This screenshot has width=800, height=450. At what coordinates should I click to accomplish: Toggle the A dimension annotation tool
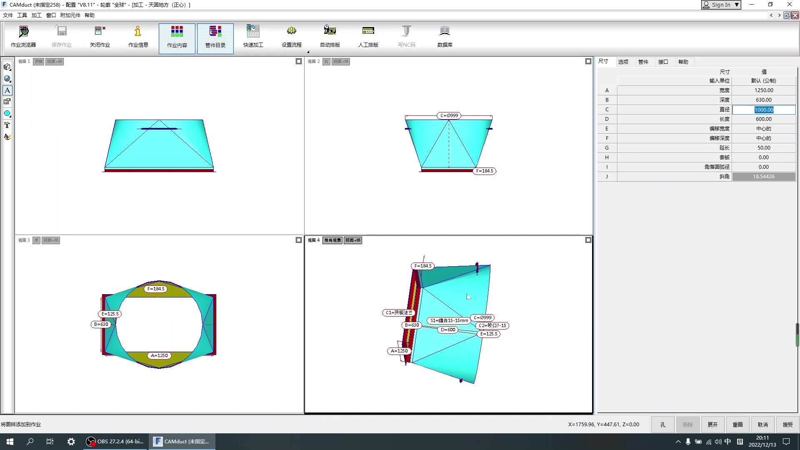coord(7,90)
